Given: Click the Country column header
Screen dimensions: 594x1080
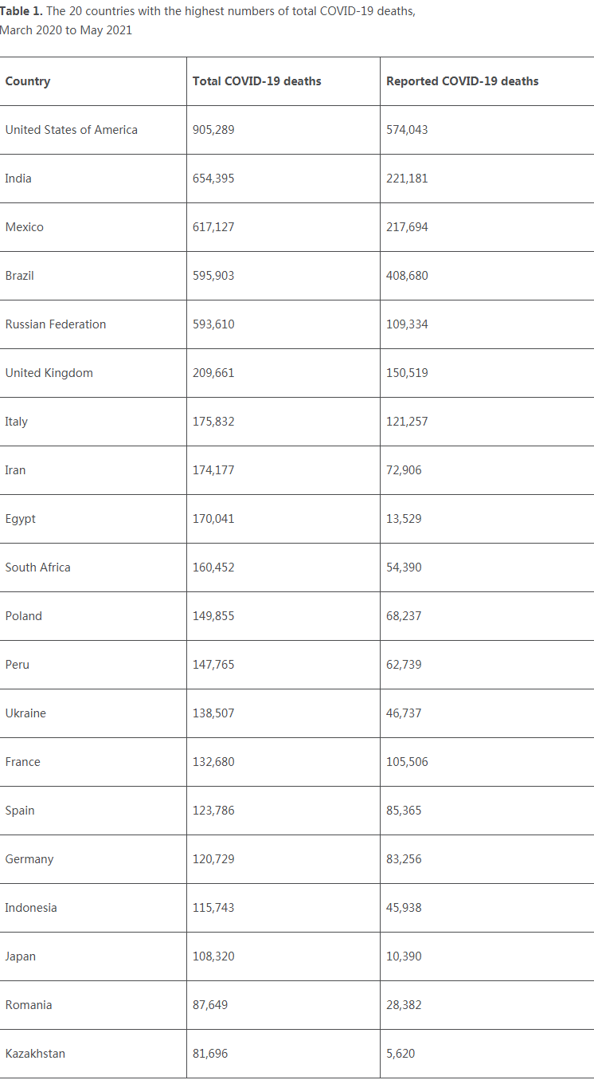Looking at the screenshot, I should [28, 81].
